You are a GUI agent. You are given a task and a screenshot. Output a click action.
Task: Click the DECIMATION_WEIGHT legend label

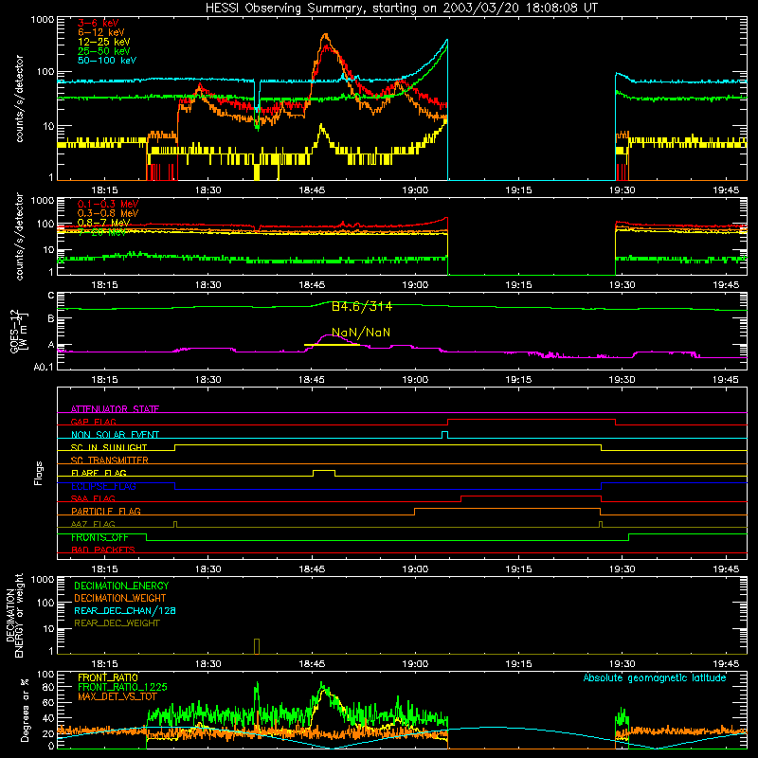click(x=120, y=598)
